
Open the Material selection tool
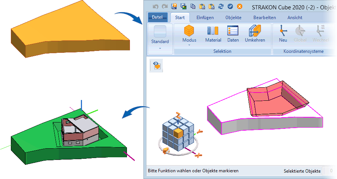coord(213,31)
